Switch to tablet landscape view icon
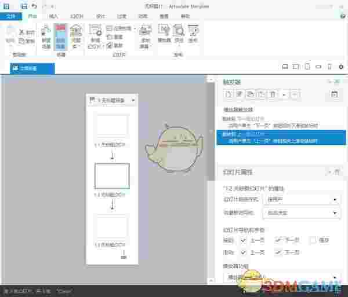The height and width of the screenshot is (297, 348). tap(296, 67)
